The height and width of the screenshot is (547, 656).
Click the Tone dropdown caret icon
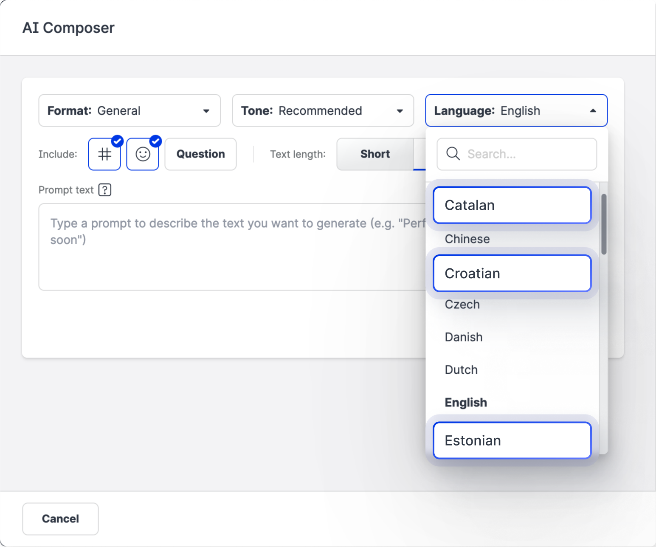[x=400, y=111]
